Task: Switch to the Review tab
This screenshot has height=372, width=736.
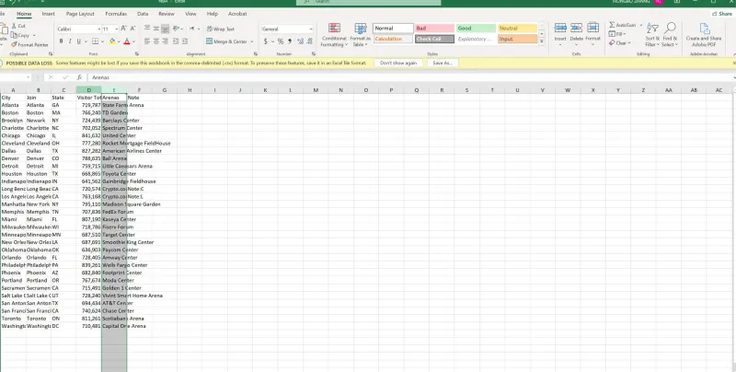Action: click(x=167, y=14)
